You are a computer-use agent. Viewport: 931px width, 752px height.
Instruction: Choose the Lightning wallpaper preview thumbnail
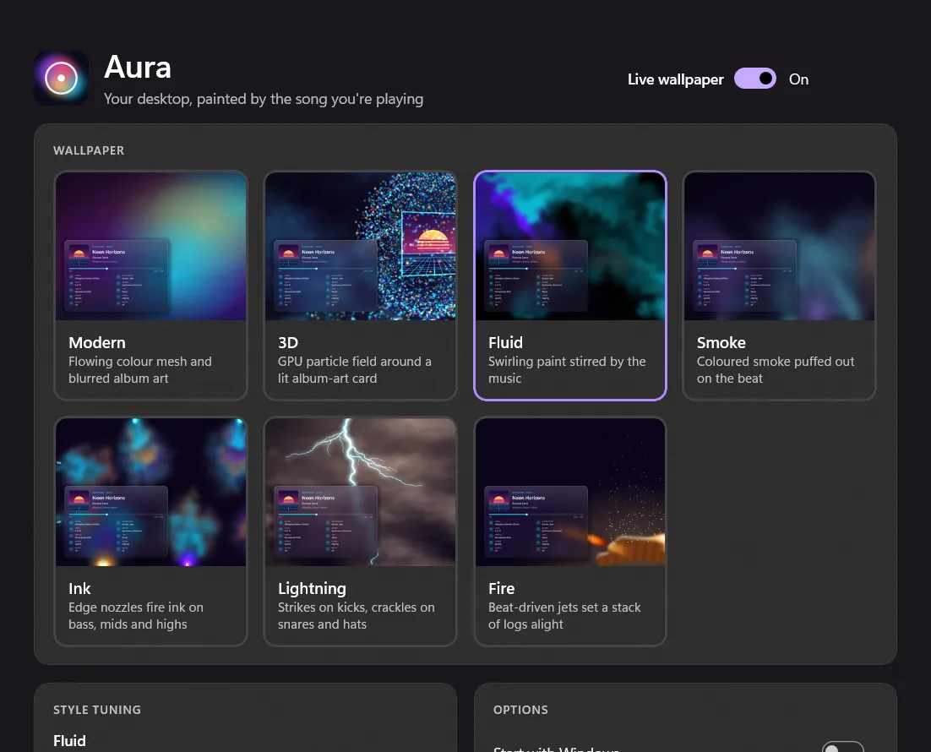pos(361,493)
